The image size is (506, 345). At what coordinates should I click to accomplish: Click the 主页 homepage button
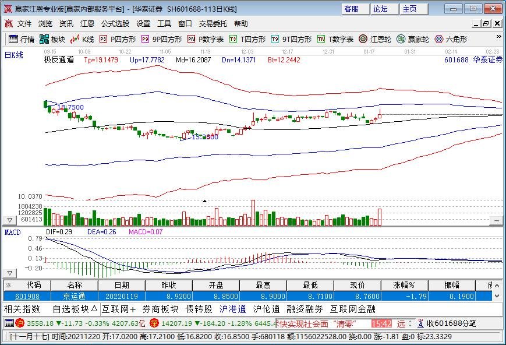[413, 9]
